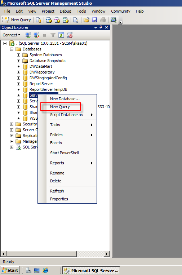Open an Analysis Services DMX Query
This screenshot has height=275, width=182.
click(57, 20)
